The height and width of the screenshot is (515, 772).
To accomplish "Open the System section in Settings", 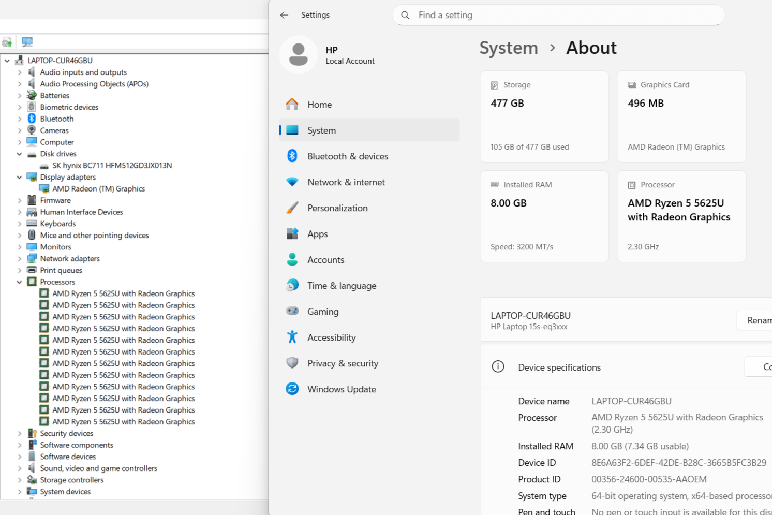I will pos(369,130).
